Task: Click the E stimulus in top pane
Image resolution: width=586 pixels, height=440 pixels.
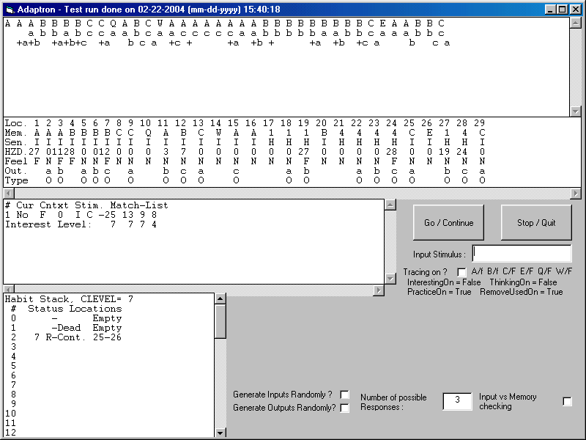Action: (382, 23)
